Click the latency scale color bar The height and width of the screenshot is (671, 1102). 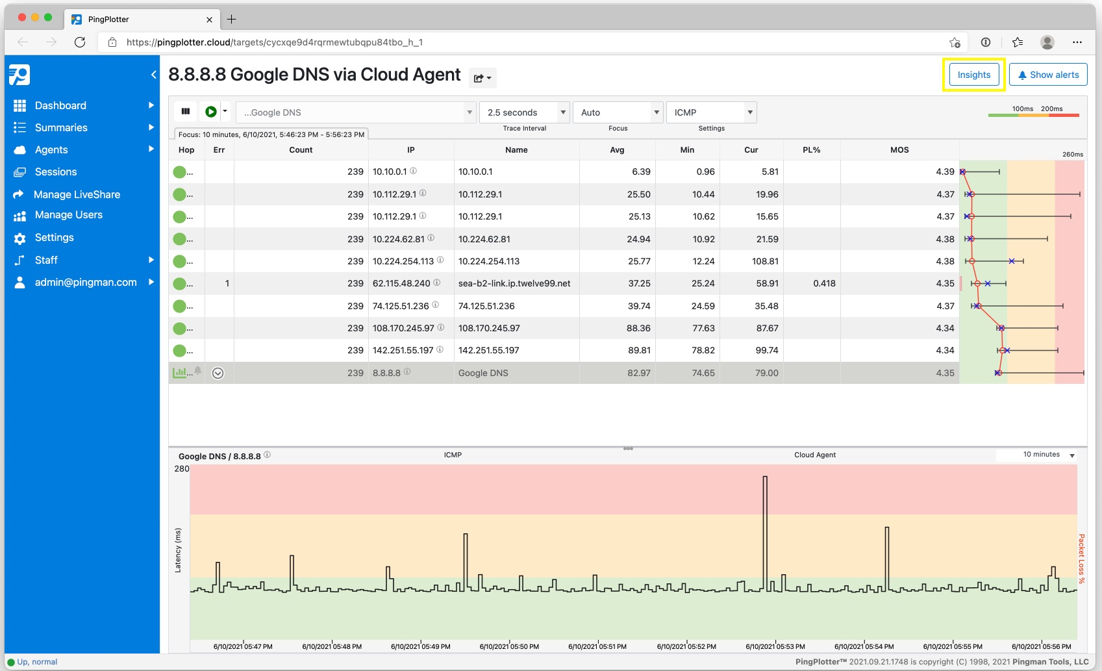coord(1034,115)
